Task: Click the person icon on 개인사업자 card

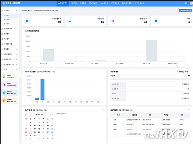Action: coord(70,21)
